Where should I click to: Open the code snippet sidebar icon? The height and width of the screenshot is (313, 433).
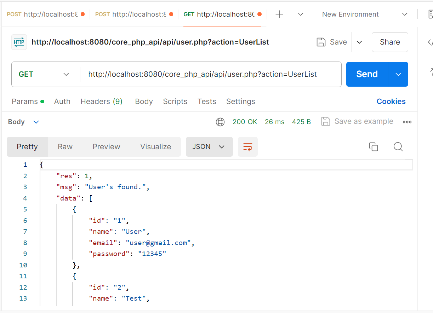pyautogui.click(x=430, y=42)
